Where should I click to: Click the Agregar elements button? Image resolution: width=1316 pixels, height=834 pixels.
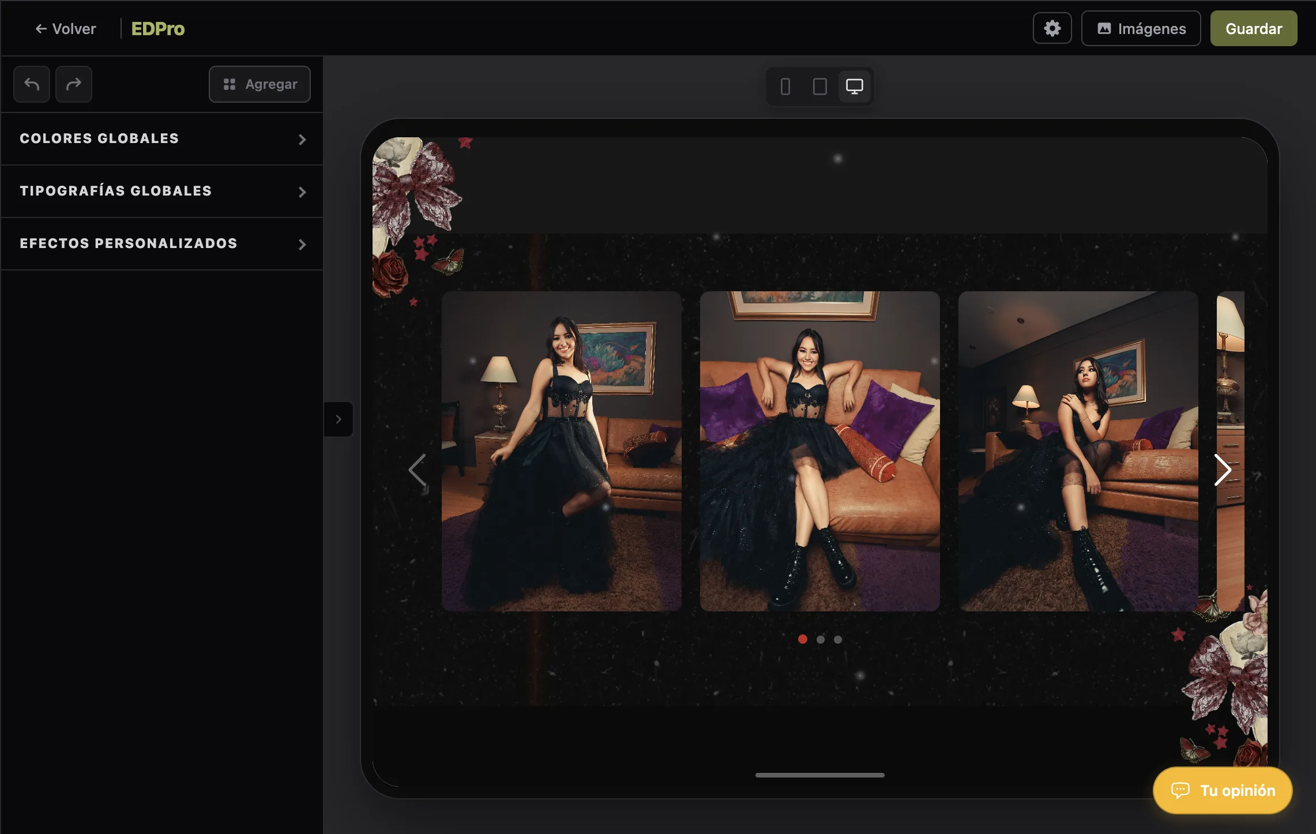coord(260,84)
